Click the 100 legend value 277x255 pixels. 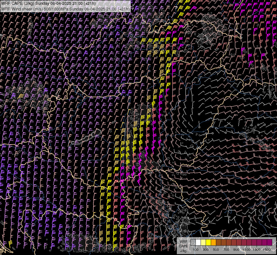click(196, 250)
